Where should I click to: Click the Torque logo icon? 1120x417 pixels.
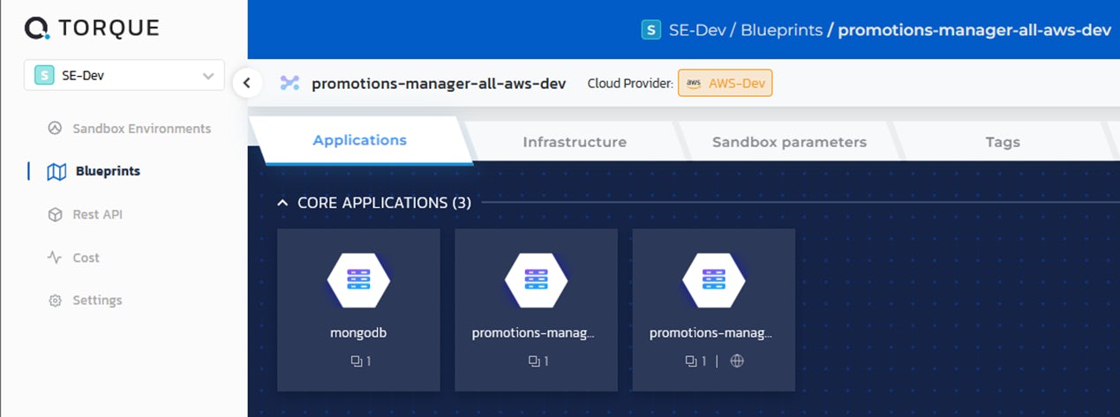[x=38, y=29]
